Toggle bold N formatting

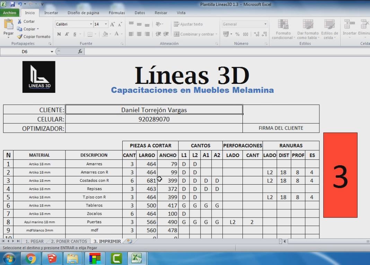[59, 34]
